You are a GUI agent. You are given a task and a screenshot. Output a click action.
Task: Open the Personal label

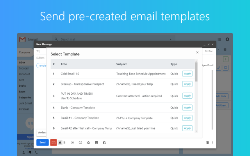(x=24, y=109)
